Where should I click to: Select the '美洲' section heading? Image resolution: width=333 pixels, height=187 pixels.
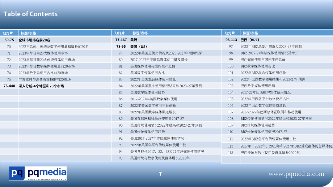[134, 40]
